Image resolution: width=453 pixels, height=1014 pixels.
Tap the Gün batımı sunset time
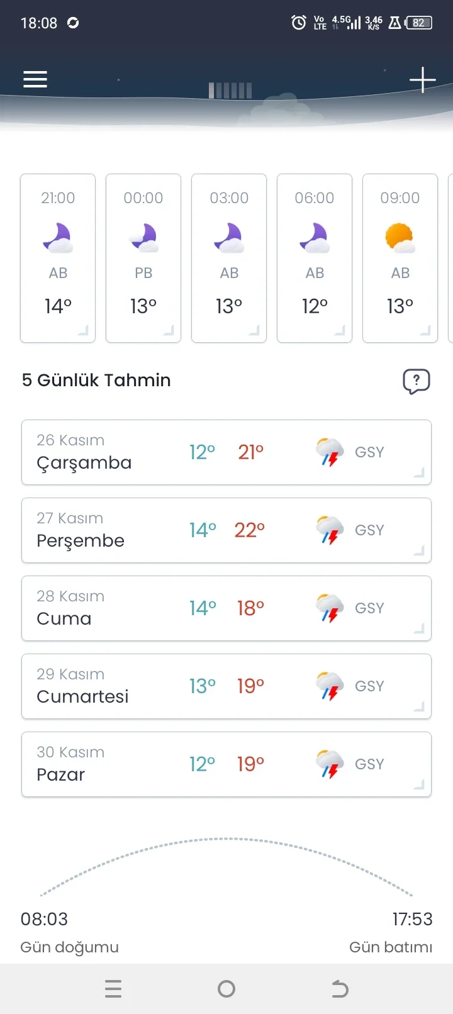point(412,919)
